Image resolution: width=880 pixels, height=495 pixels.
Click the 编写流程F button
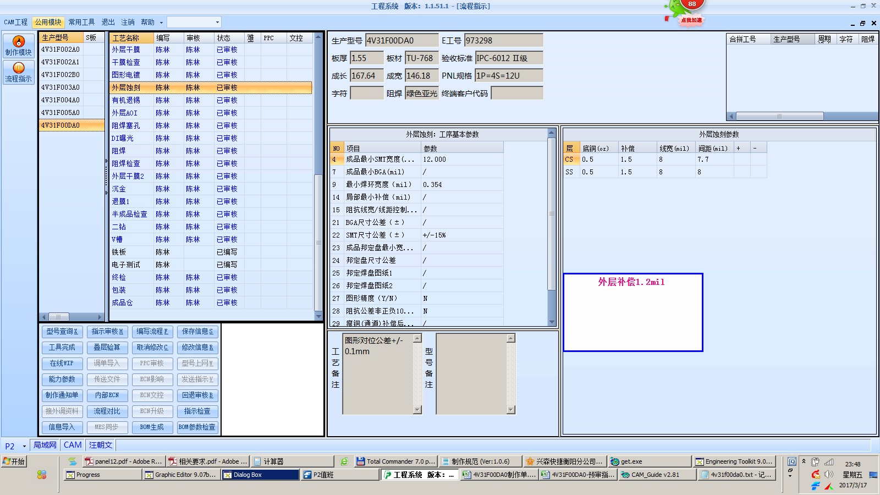coord(152,332)
